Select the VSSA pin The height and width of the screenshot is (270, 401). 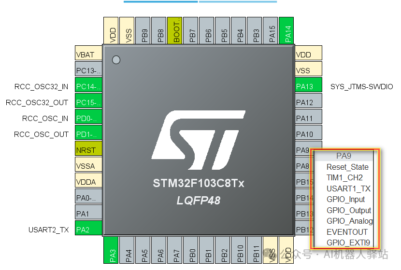(x=88, y=164)
